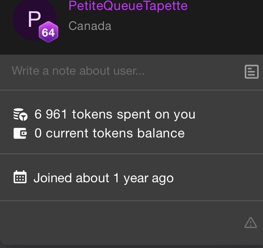The width and height of the screenshot is (263, 248).
Task: Click the coins stack tokens spent icon
Action: click(x=20, y=114)
